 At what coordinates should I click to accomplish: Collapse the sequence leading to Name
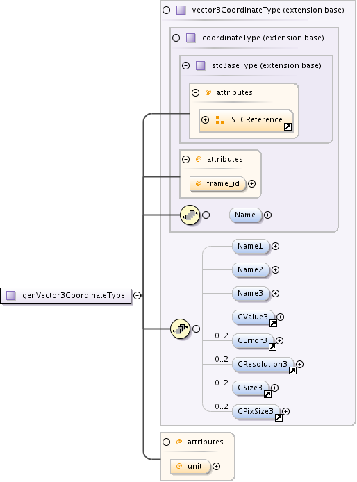pyautogui.click(x=206, y=215)
